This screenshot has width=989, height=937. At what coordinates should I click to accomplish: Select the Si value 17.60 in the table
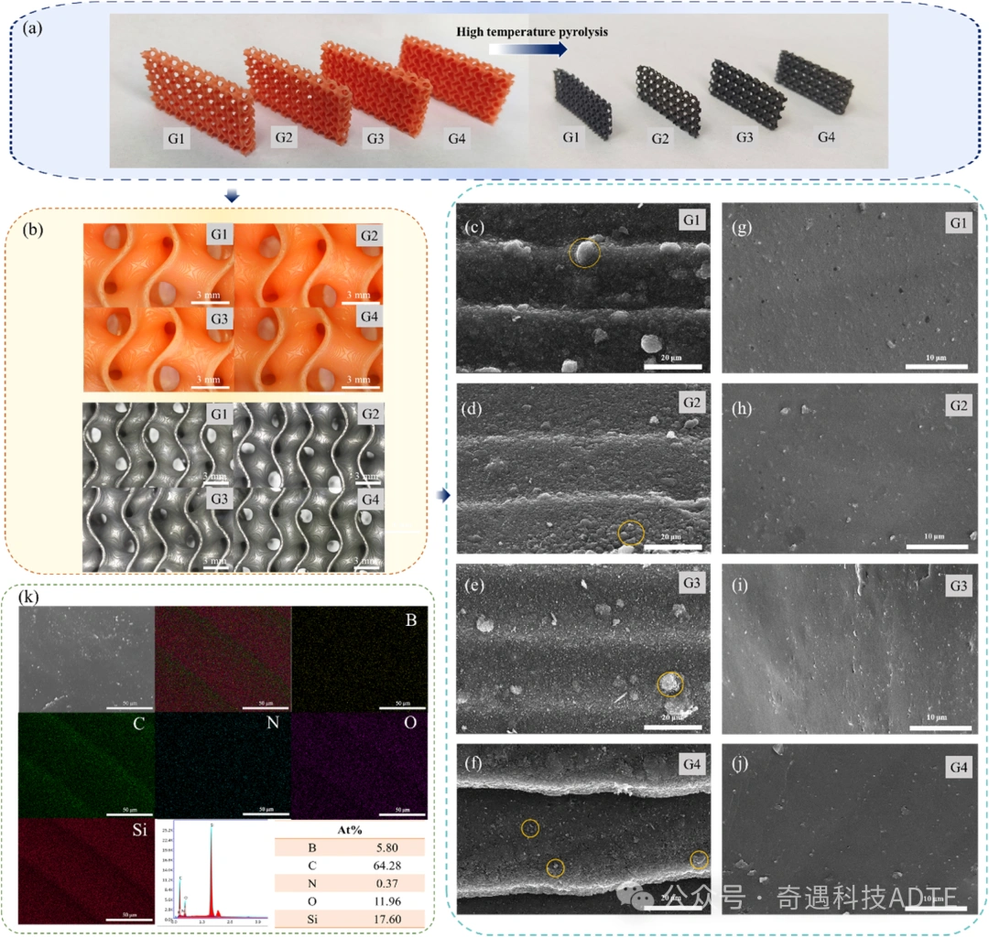pos(386,920)
